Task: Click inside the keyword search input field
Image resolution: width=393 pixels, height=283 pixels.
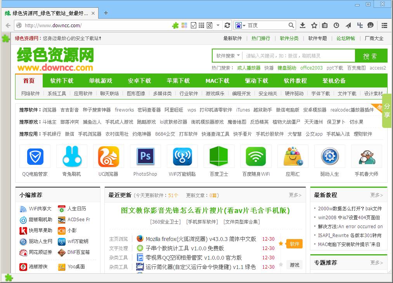Action: 289,55
